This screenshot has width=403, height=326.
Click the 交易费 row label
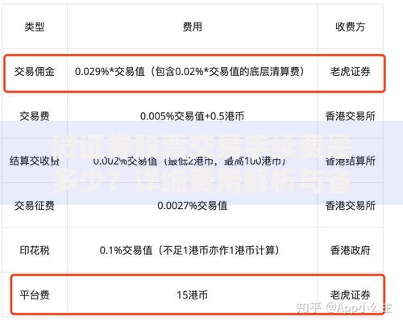tap(35, 116)
